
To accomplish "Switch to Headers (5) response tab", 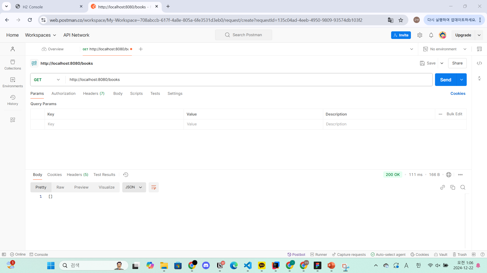I will [x=77, y=175].
